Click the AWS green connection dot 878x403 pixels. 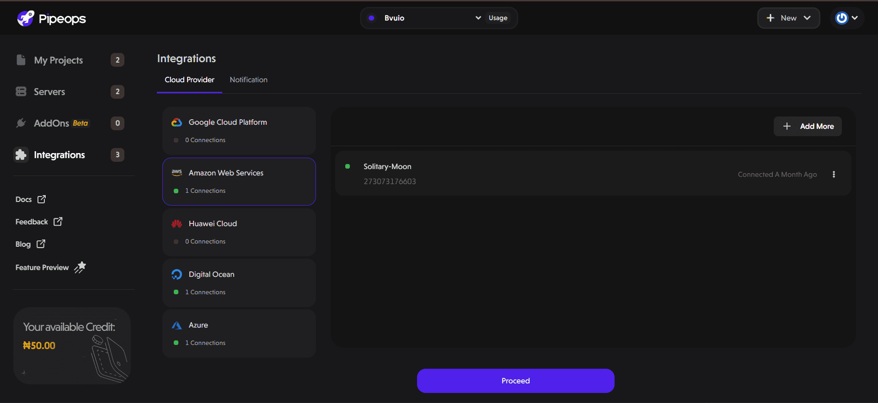coord(176,191)
